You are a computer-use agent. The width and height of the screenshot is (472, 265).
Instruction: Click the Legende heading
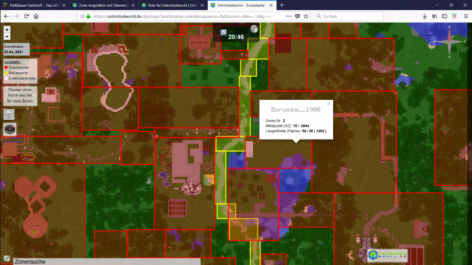12,62
